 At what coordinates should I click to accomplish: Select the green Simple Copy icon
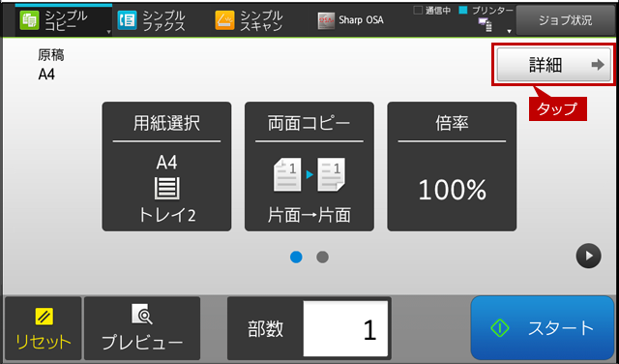[30, 20]
